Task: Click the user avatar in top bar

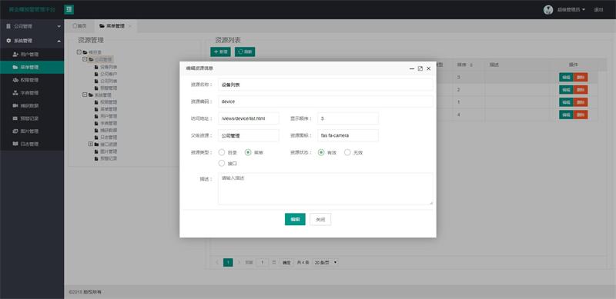Action: [x=548, y=10]
